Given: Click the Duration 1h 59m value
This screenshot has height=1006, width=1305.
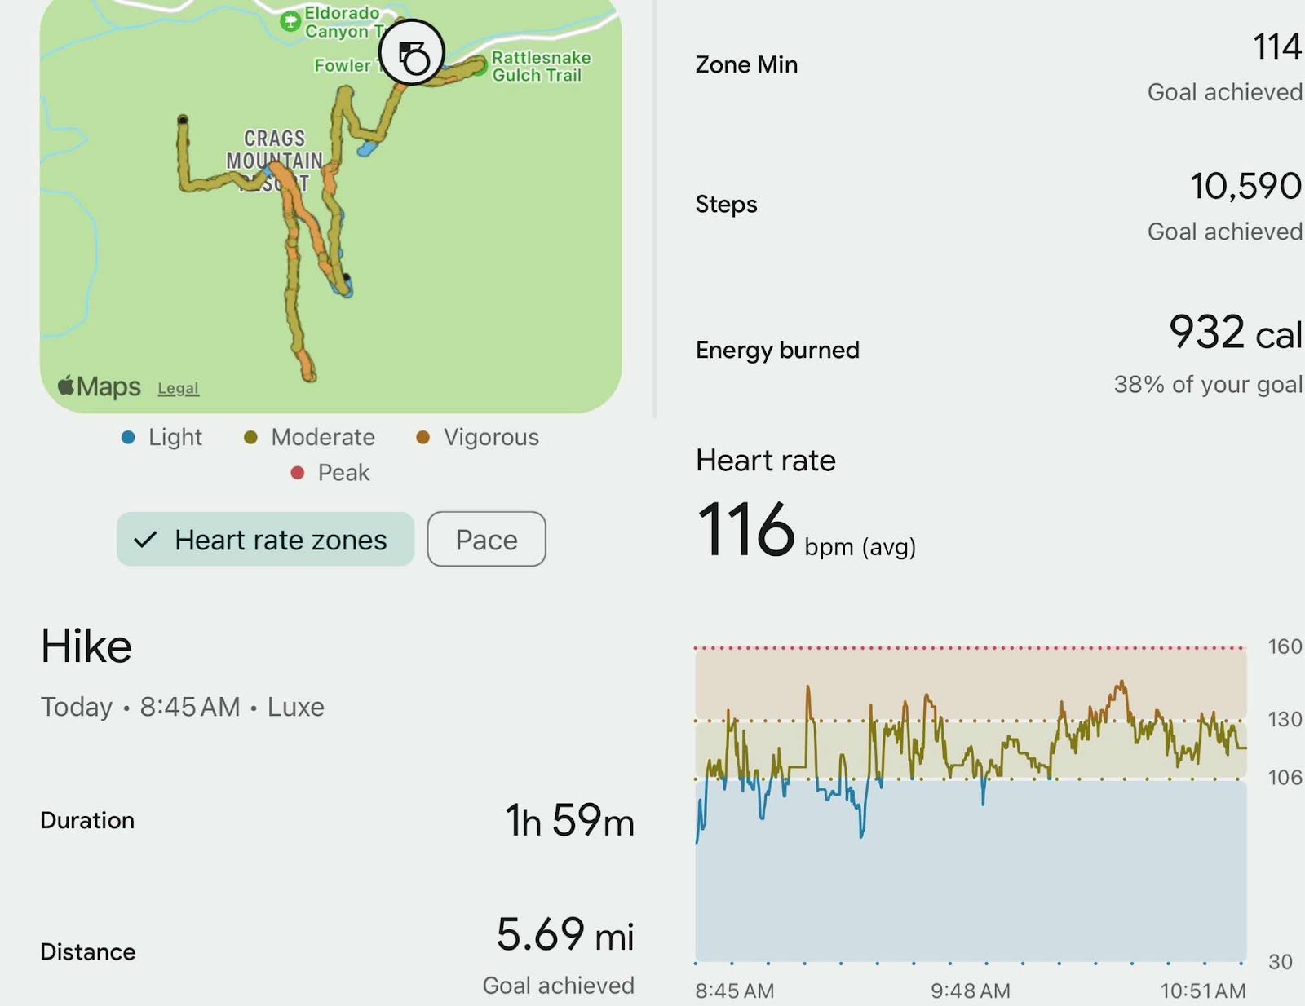Looking at the screenshot, I should 569,820.
